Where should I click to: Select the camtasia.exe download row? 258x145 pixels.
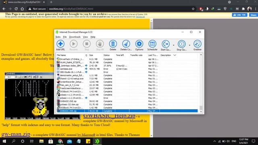click(x=127, y=69)
